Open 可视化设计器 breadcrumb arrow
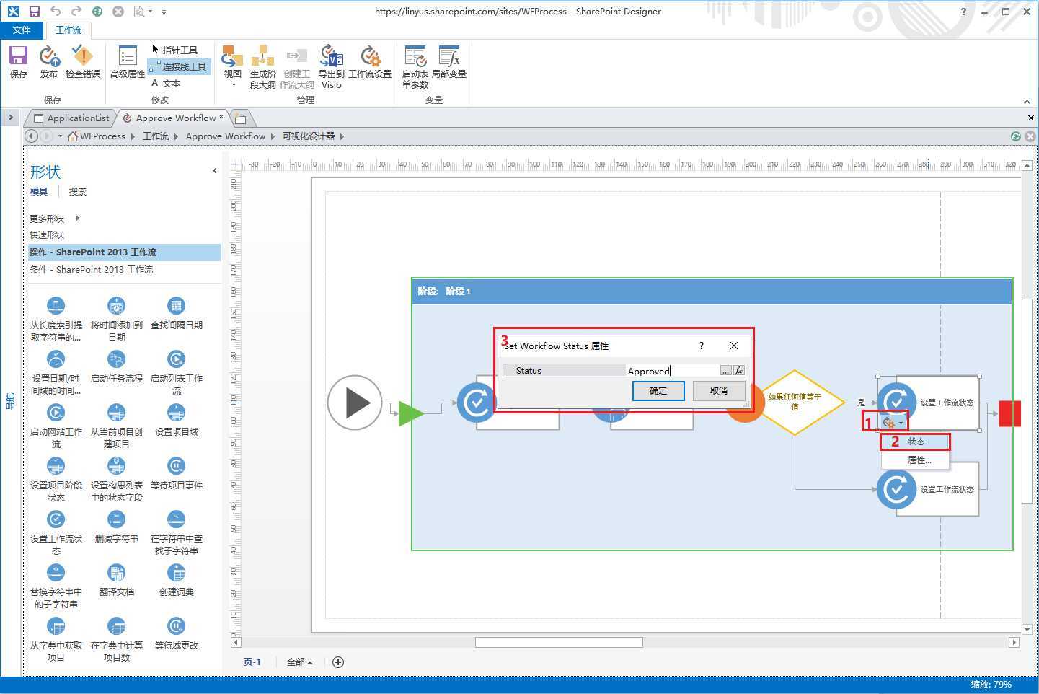 342,136
